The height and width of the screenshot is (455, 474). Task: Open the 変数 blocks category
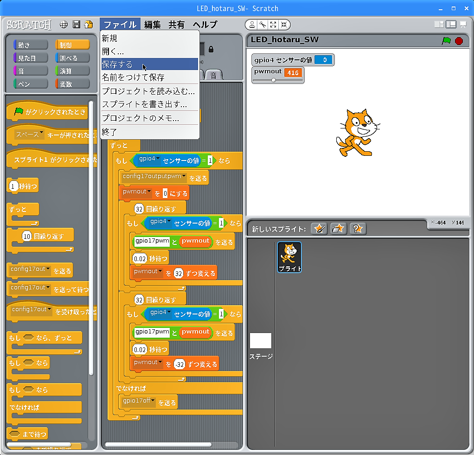(x=72, y=84)
